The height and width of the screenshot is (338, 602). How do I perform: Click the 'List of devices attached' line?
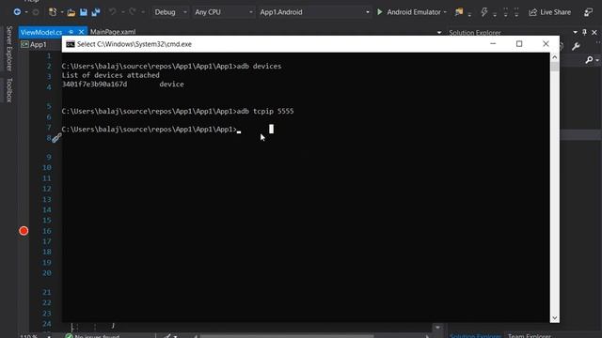(x=111, y=75)
